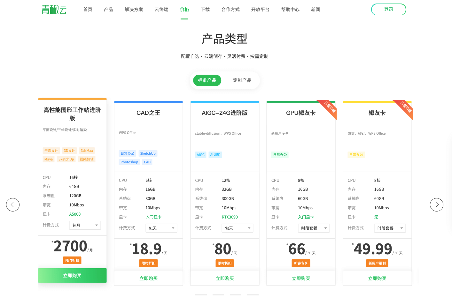Click the 青椒云 logo
The width and height of the screenshot is (452, 297).
click(54, 10)
